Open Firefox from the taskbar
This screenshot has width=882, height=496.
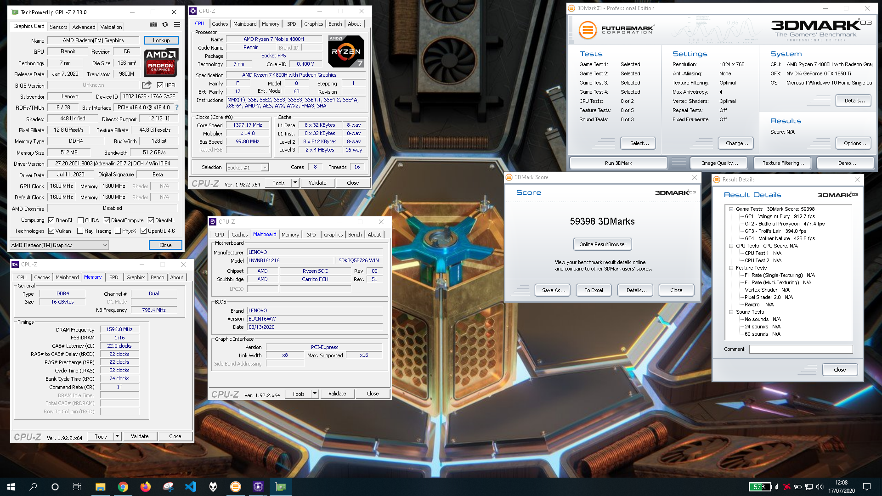145,487
